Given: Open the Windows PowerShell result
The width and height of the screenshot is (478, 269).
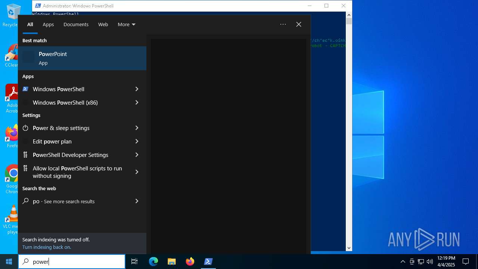Looking at the screenshot, I should coord(73,89).
